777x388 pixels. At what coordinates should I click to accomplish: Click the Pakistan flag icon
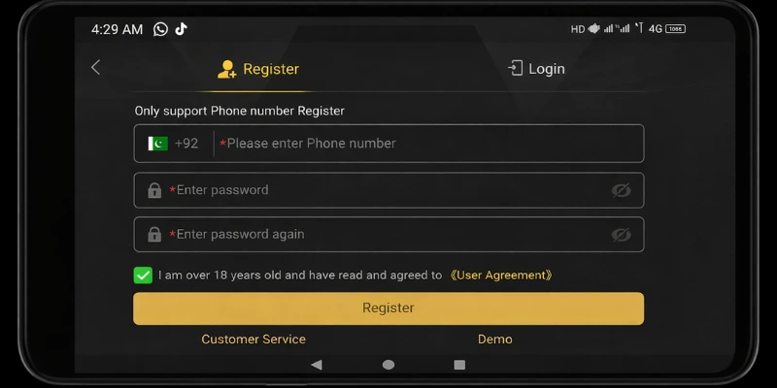click(158, 144)
